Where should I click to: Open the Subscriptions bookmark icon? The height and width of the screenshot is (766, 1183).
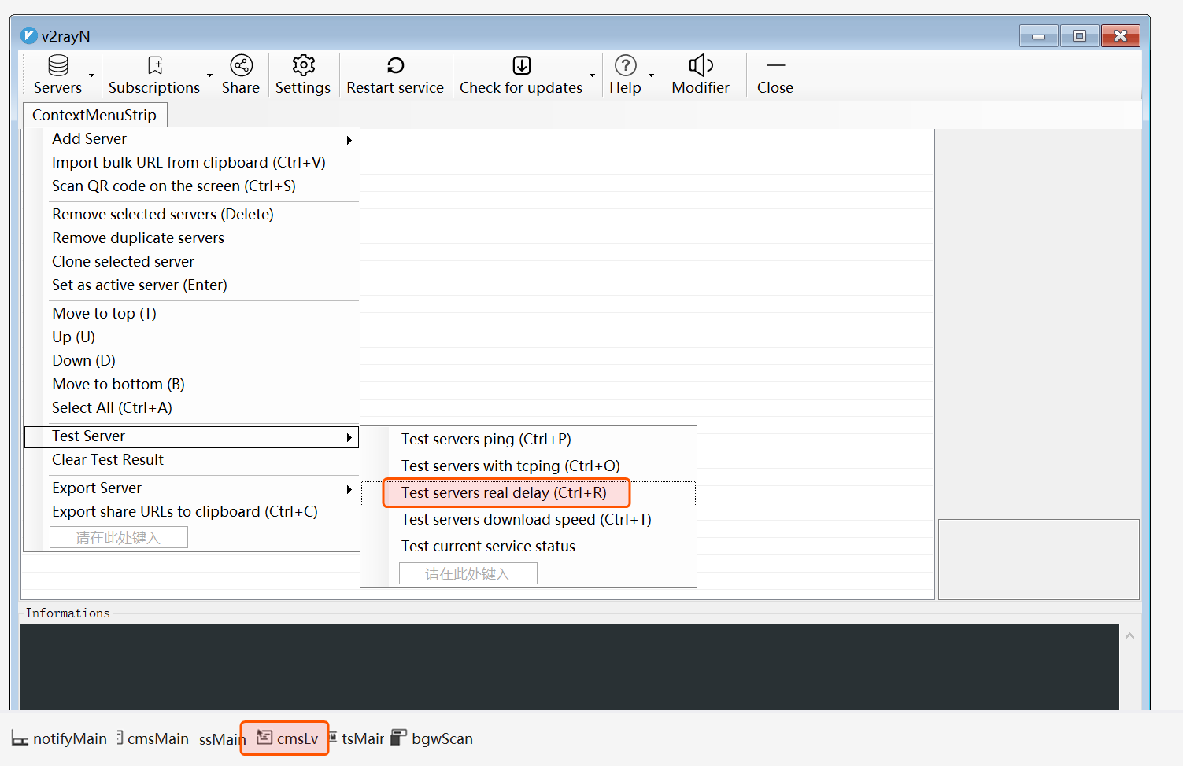[x=155, y=65]
